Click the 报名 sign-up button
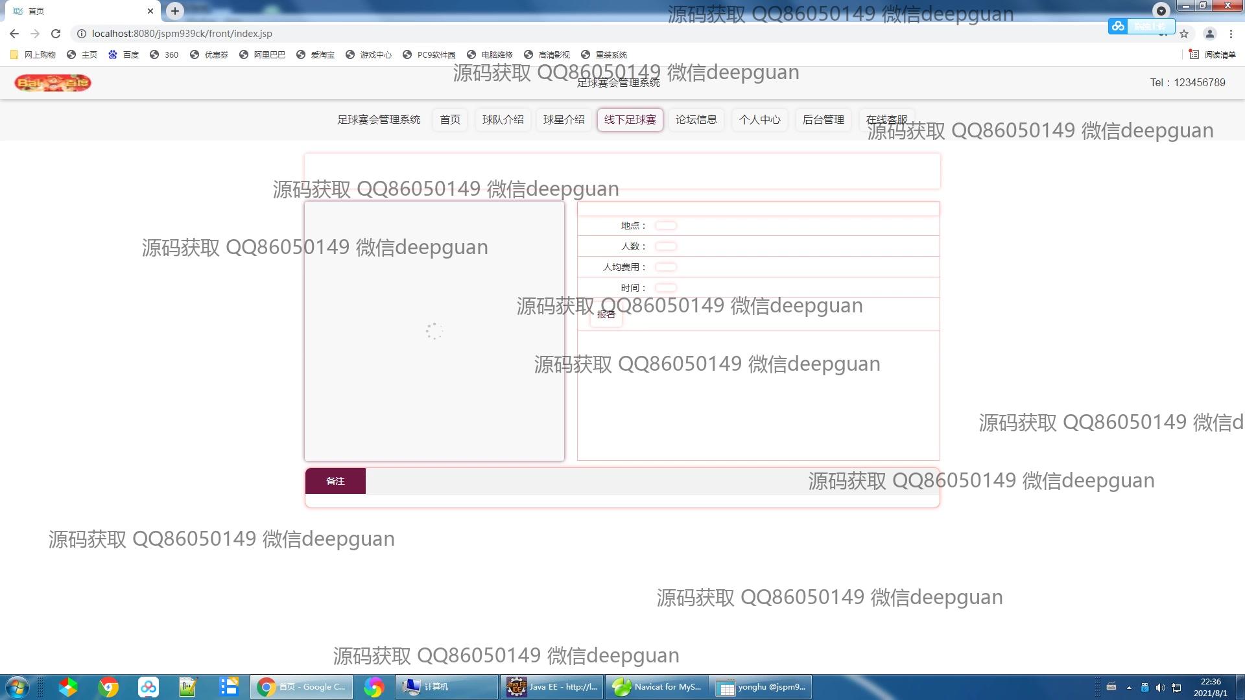Viewport: 1245px width, 700px height. (606, 315)
